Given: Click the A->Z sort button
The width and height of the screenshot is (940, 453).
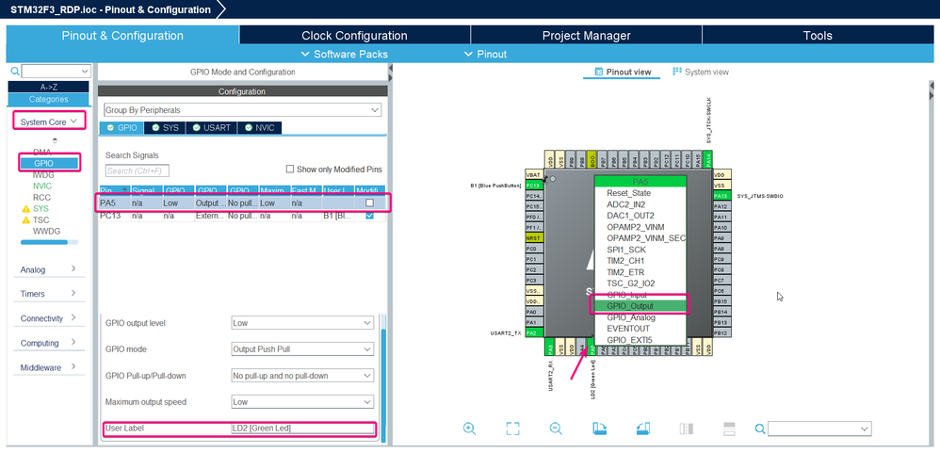Looking at the screenshot, I should 49,87.
